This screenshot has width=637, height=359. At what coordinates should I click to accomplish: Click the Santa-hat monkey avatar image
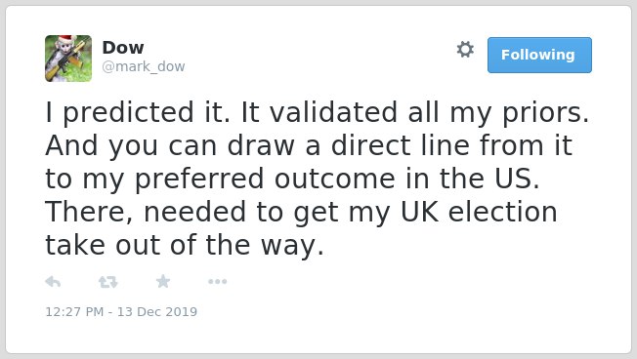click(68, 59)
